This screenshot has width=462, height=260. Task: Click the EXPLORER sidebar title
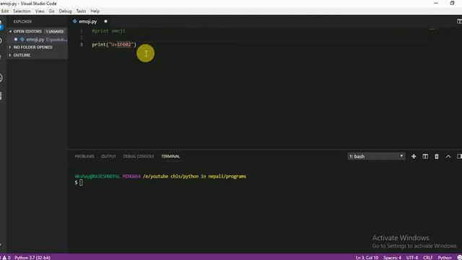22,22
